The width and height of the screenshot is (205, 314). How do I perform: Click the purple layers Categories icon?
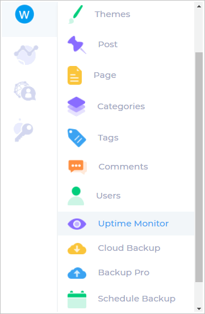77,106
